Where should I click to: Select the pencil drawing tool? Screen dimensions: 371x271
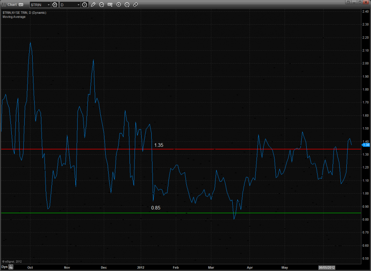tap(93, 5)
